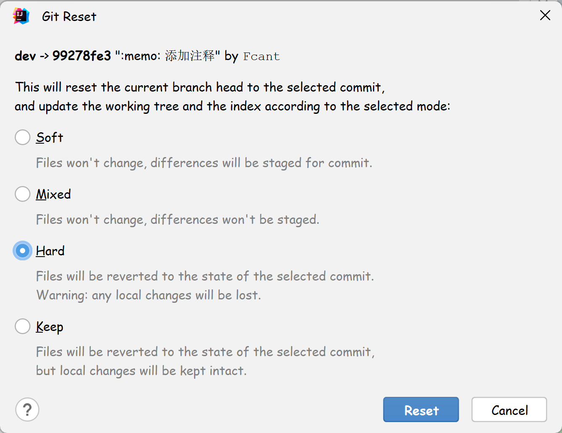Viewport: 562px width, 433px height.
Task: Click the "Hard" option label
Action: click(x=50, y=251)
